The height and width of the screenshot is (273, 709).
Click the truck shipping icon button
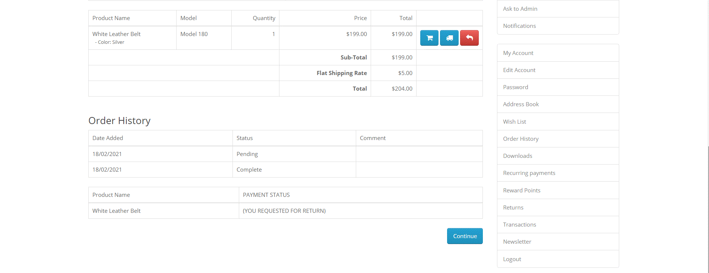pyautogui.click(x=449, y=38)
